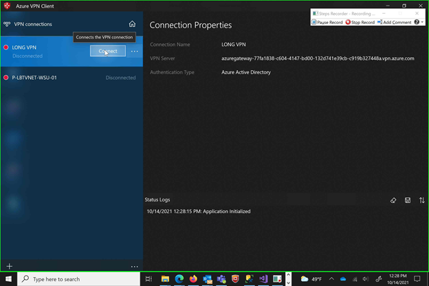The width and height of the screenshot is (429, 286).
Task: Add Comment in Steps Recorder
Action: coord(394,22)
